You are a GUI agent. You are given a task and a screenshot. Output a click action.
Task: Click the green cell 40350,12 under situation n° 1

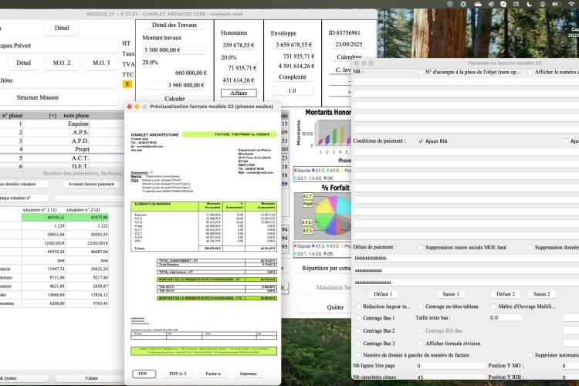click(43, 217)
